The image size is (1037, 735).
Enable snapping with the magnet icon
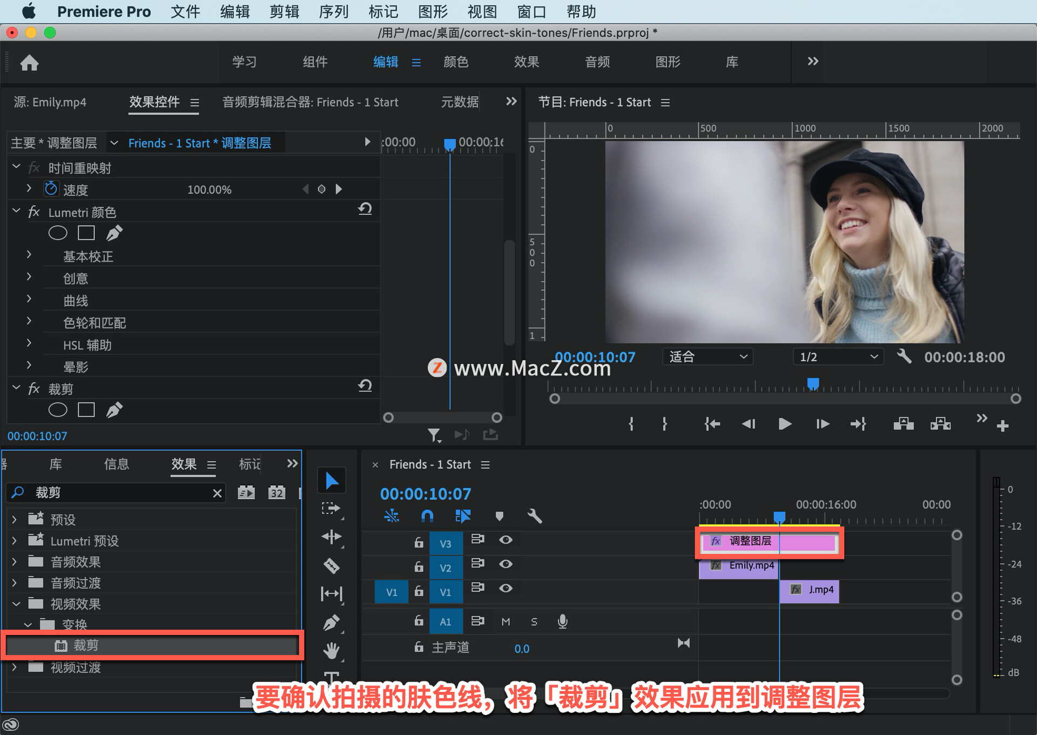coord(427,516)
